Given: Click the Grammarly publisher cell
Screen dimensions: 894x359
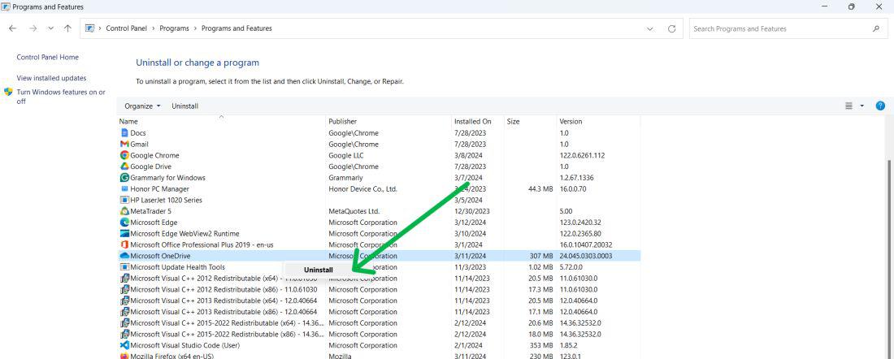Looking at the screenshot, I should pyautogui.click(x=345, y=178).
